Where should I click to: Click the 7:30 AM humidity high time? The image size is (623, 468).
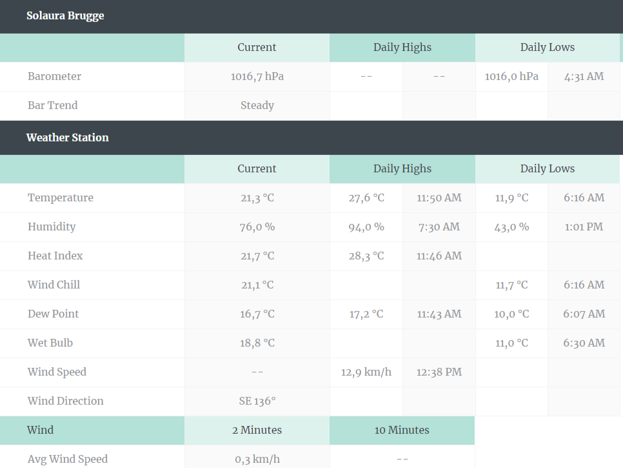[x=439, y=227]
